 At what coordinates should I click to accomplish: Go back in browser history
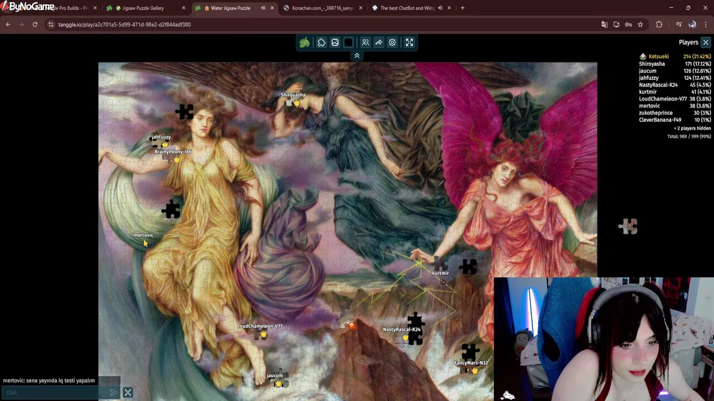8,25
